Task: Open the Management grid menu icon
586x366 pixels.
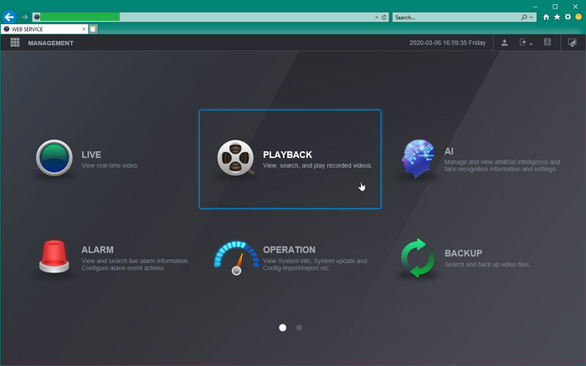Action: [x=15, y=43]
